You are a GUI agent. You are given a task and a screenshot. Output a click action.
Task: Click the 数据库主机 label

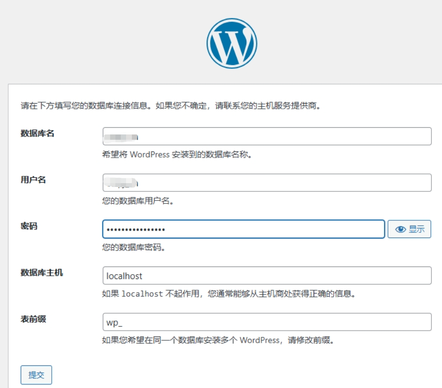[x=42, y=273]
